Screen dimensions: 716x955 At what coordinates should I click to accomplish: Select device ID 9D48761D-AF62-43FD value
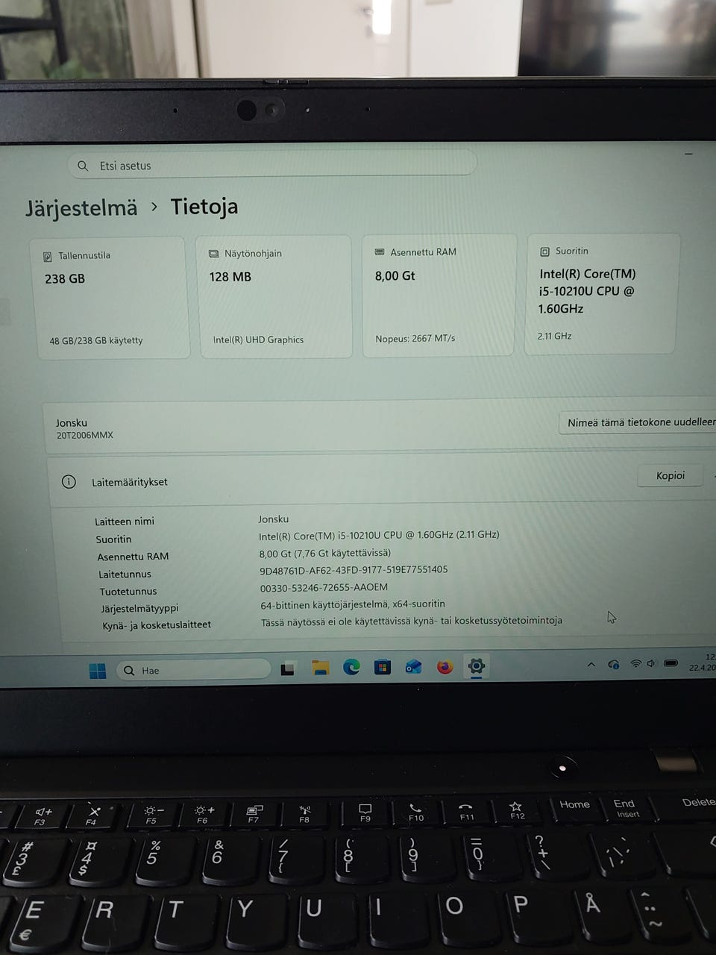[x=354, y=570]
